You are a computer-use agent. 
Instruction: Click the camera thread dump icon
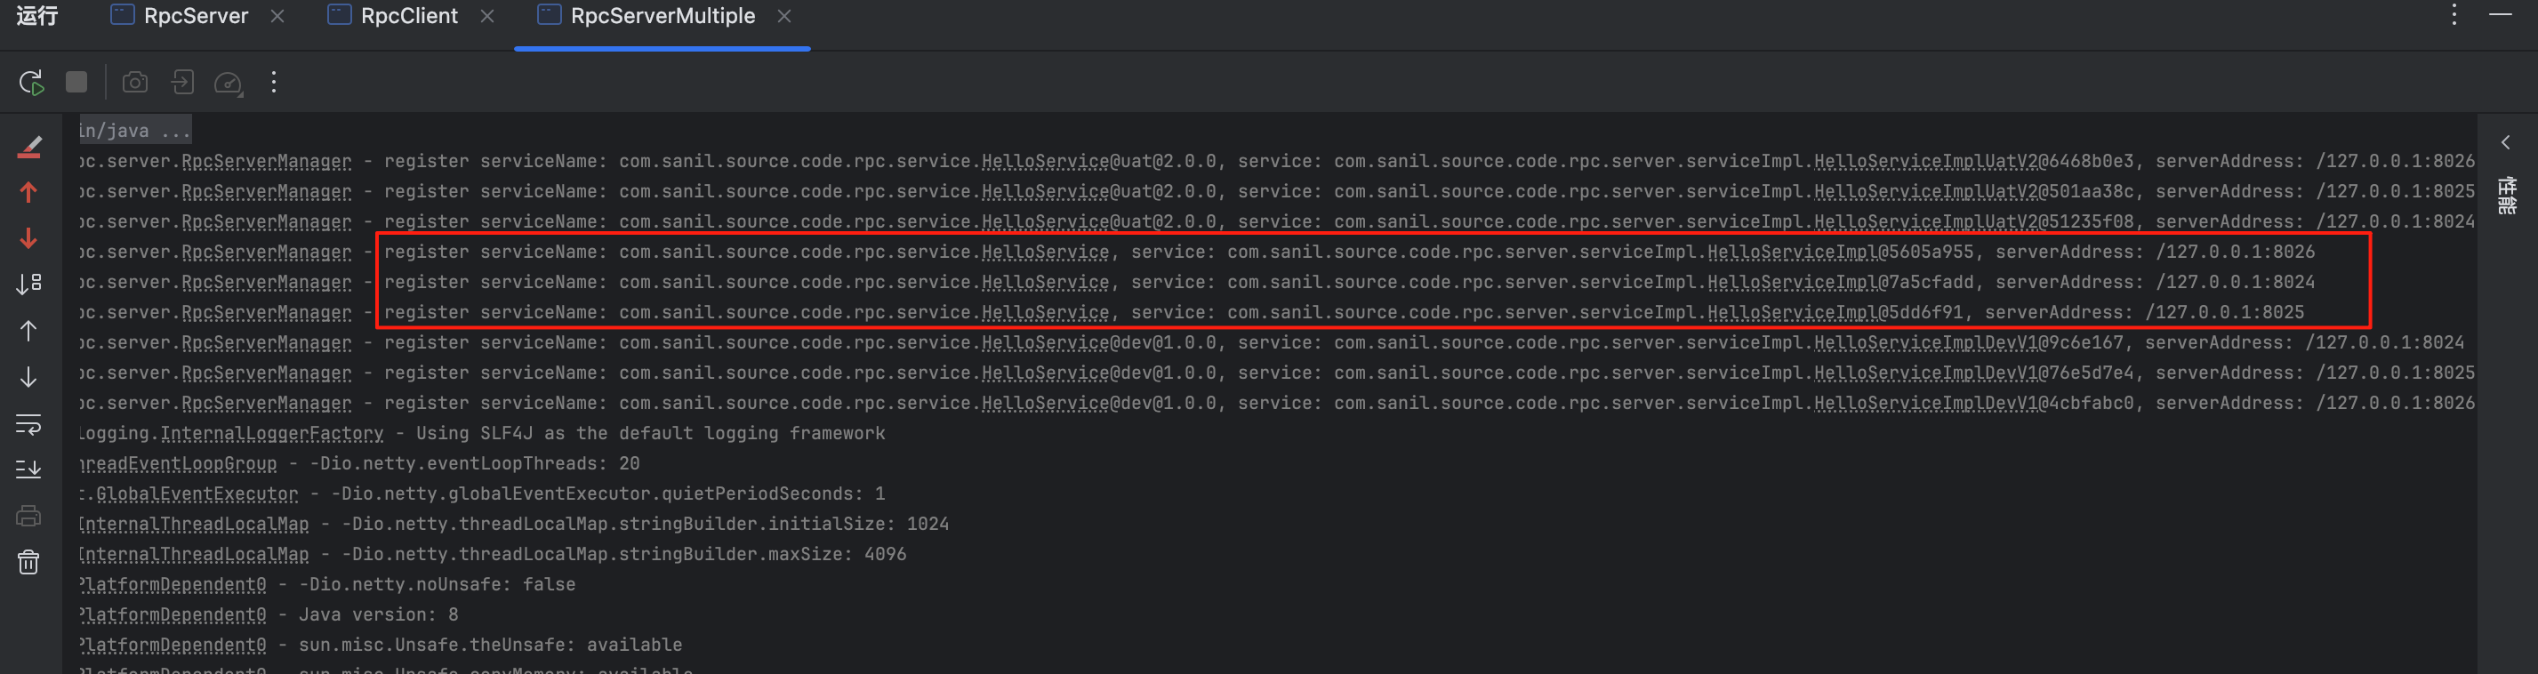click(x=135, y=83)
